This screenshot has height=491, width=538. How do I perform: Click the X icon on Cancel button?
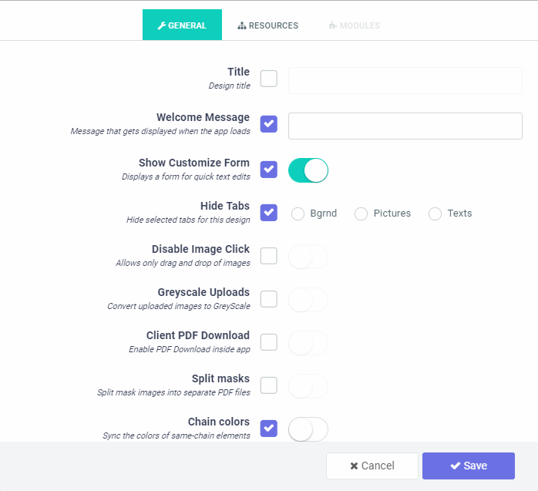click(354, 466)
